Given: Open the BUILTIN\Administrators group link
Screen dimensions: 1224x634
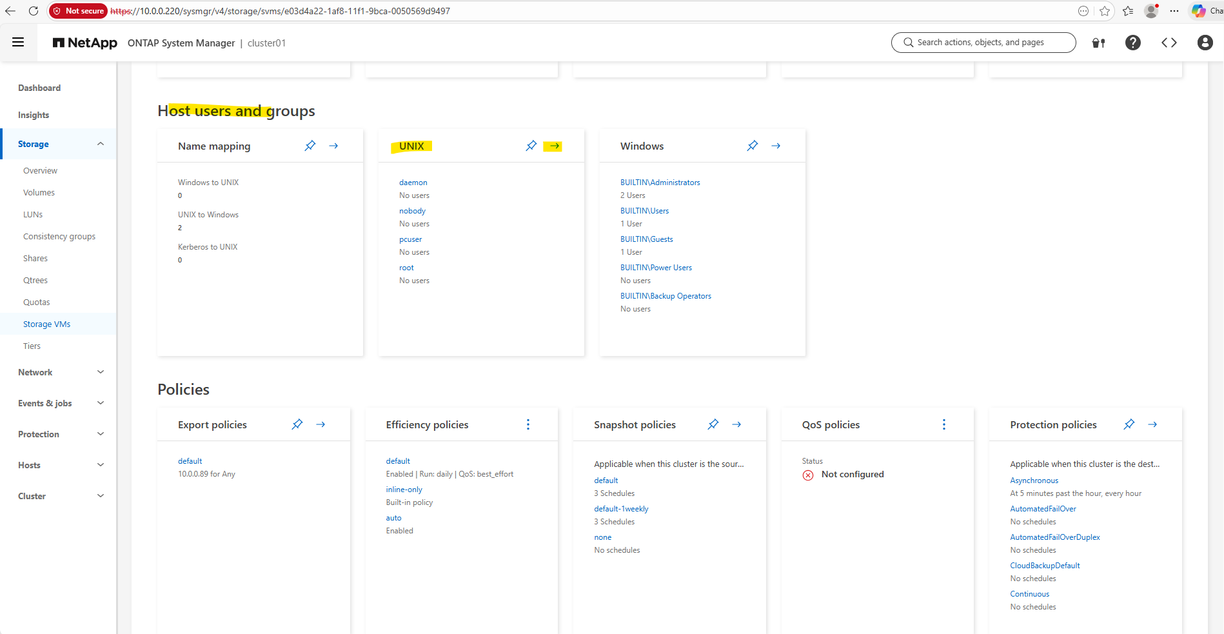Looking at the screenshot, I should pyautogui.click(x=660, y=183).
